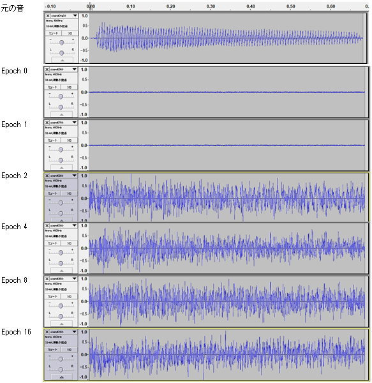Click the gain slider of the 元の音 track
This screenshot has height=383, width=372.
point(62,42)
